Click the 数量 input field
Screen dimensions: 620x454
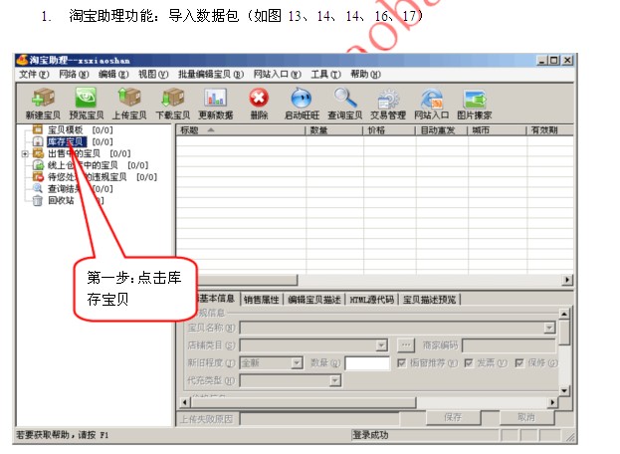(366, 363)
